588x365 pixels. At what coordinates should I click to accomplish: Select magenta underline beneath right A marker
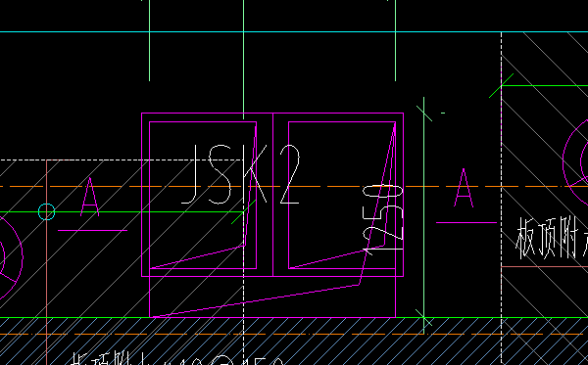point(466,223)
